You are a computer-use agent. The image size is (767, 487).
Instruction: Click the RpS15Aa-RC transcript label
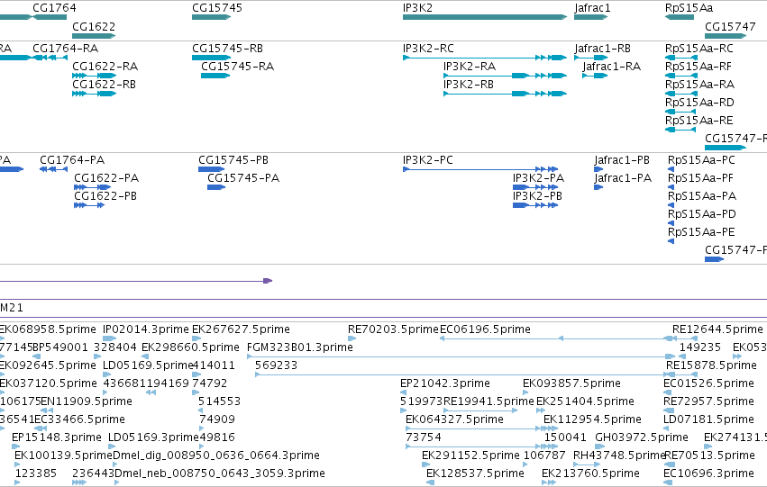point(699,49)
